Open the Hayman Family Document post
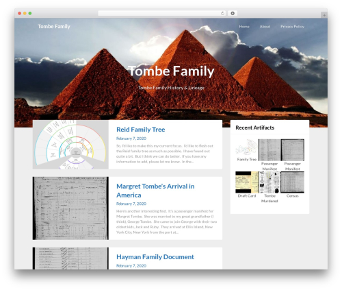342x290 pixels. (x=155, y=257)
